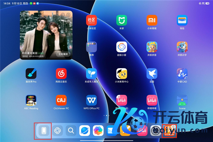Open the 小米社区 app

(91, 20)
